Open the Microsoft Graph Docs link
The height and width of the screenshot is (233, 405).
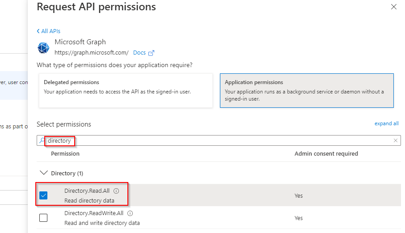click(x=139, y=53)
